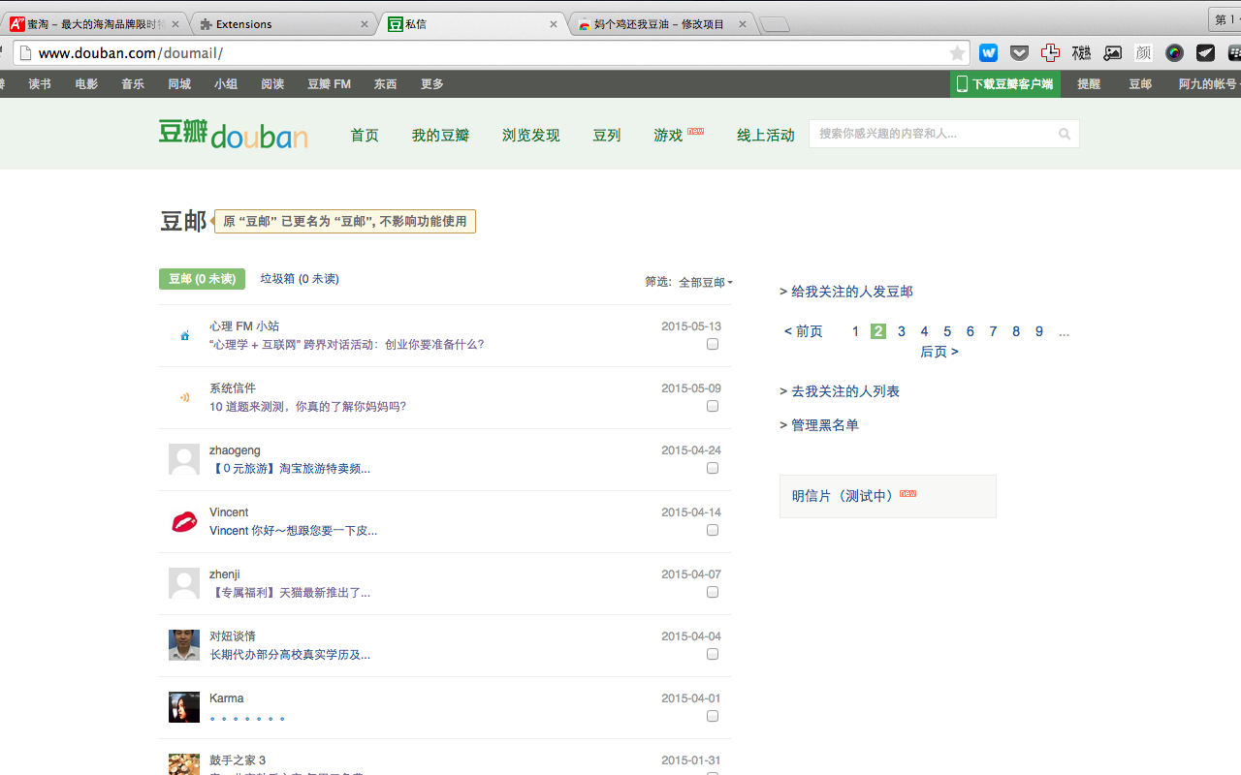Image resolution: width=1241 pixels, height=775 pixels.
Task: Focus the Douban search input field
Action: pyautogui.click(x=931, y=134)
